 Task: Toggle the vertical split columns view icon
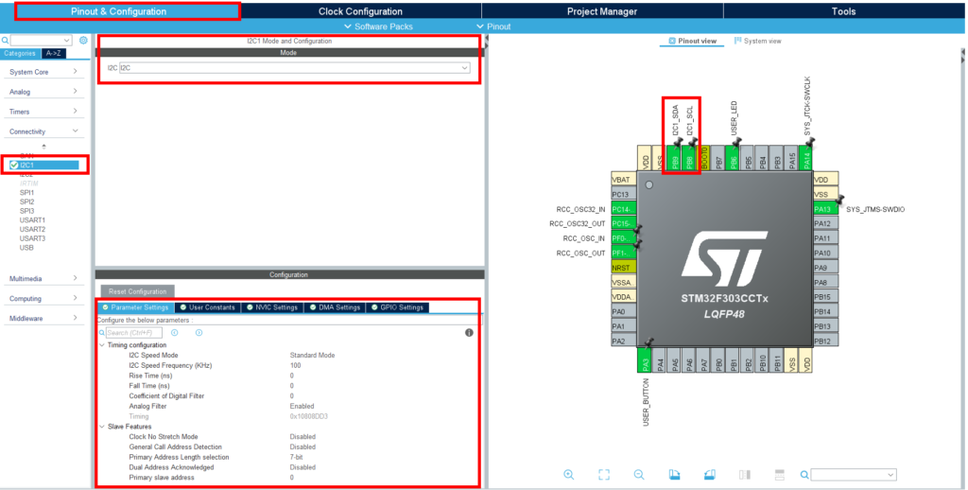tap(745, 475)
